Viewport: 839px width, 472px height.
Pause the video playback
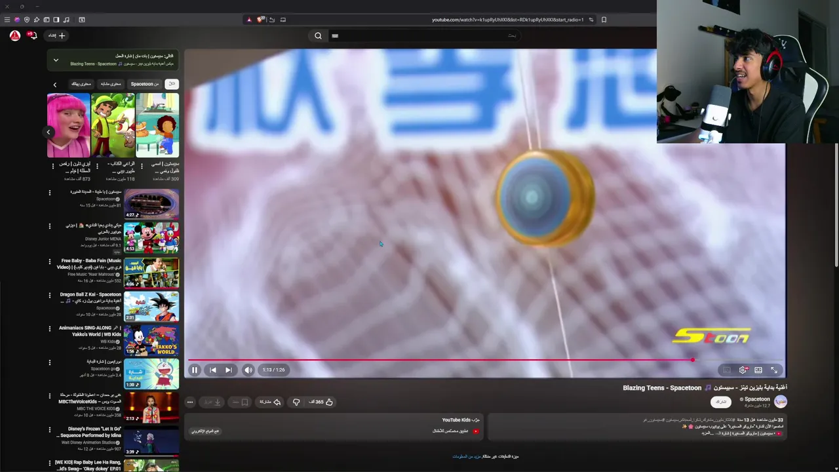coord(195,370)
